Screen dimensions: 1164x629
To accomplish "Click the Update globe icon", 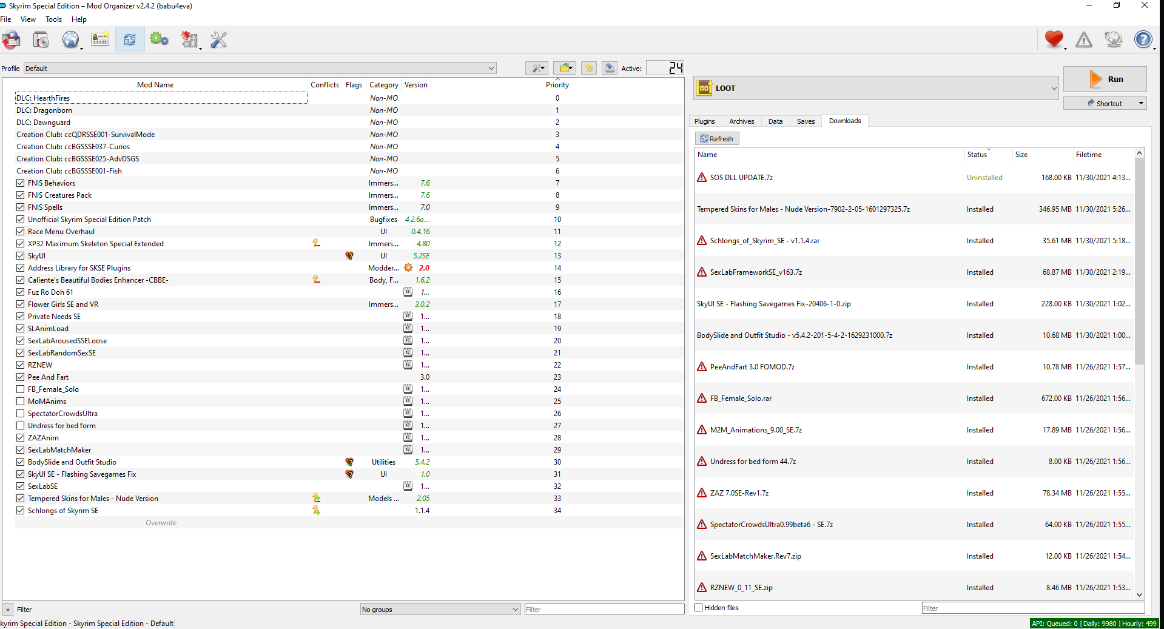I will [1114, 40].
